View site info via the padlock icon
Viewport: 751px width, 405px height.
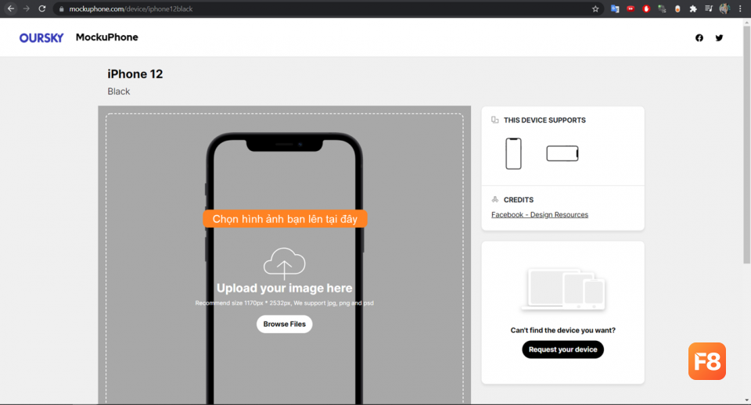(x=61, y=9)
